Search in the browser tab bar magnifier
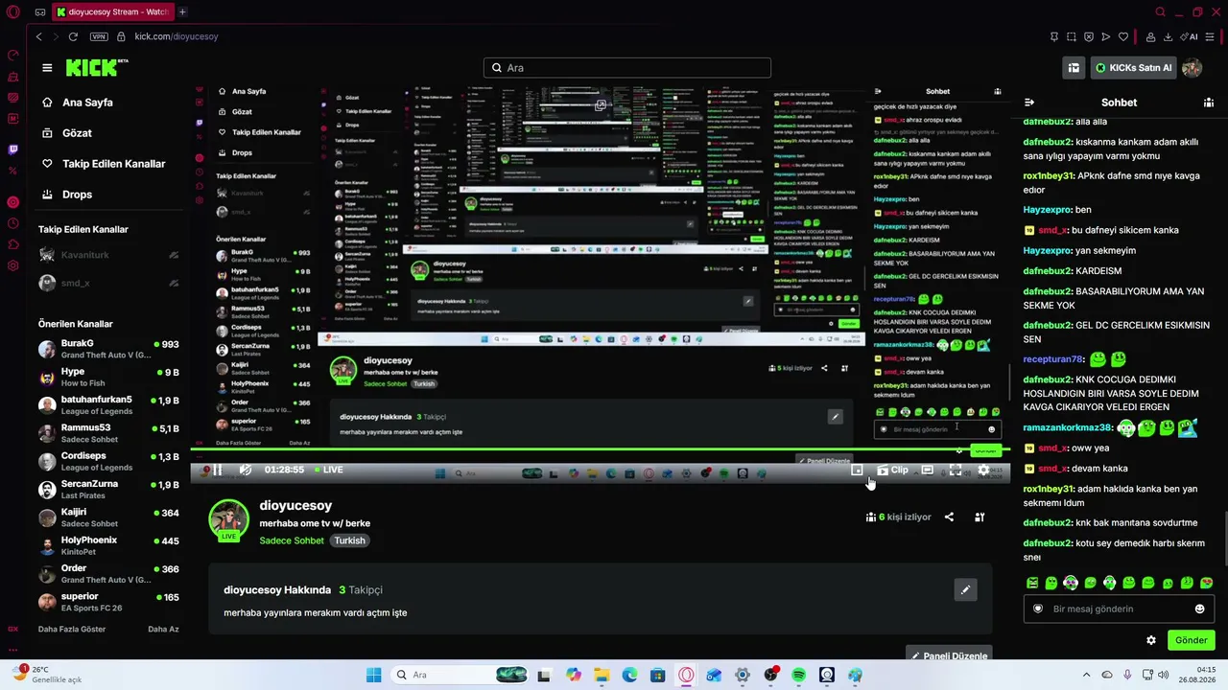The width and height of the screenshot is (1228, 690). pos(1160,12)
